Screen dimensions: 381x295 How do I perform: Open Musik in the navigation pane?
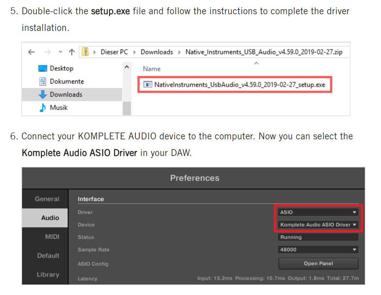coord(59,107)
